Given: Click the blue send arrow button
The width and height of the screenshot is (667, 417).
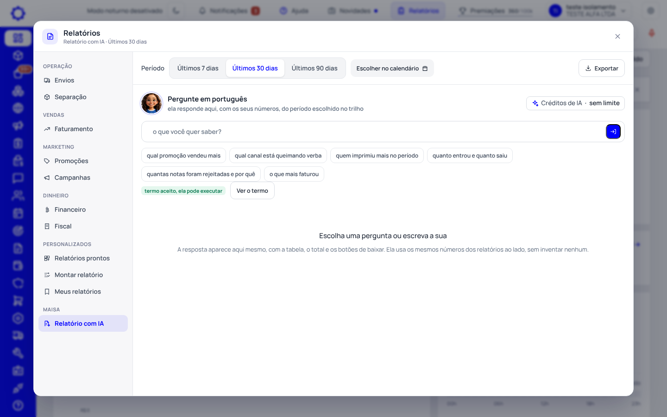Looking at the screenshot, I should pyautogui.click(x=613, y=132).
